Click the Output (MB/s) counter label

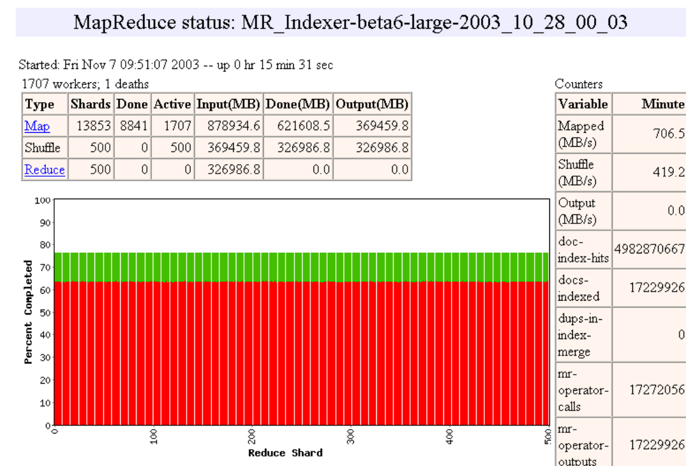pos(577,211)
